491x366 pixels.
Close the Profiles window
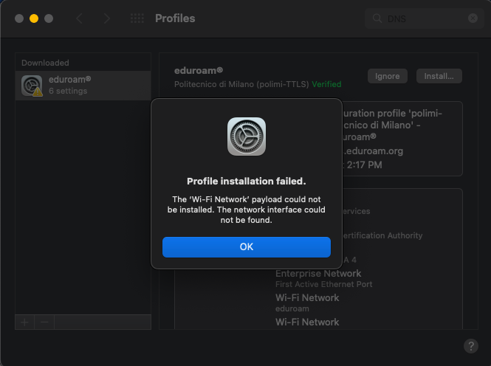coord(18,18)
